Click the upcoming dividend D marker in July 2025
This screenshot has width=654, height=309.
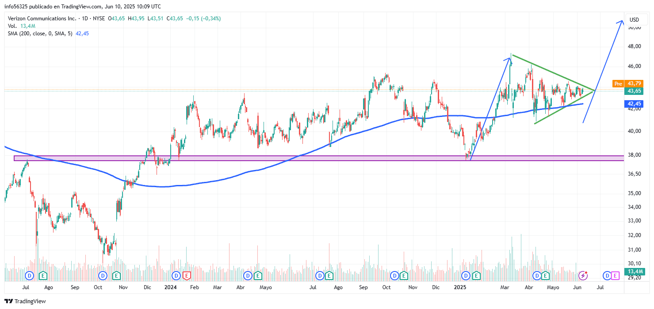[608, 275]
